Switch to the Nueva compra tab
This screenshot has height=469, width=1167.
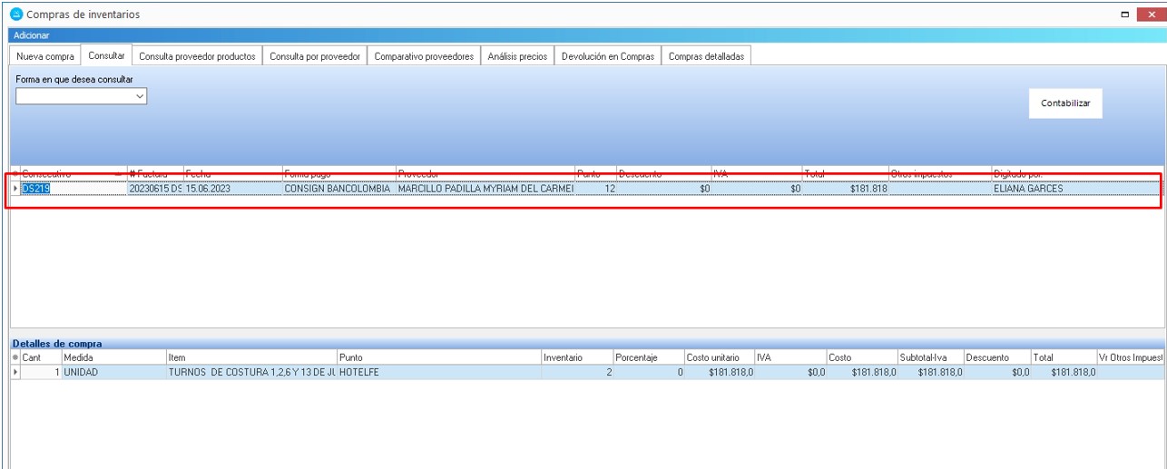click(45, 56)
